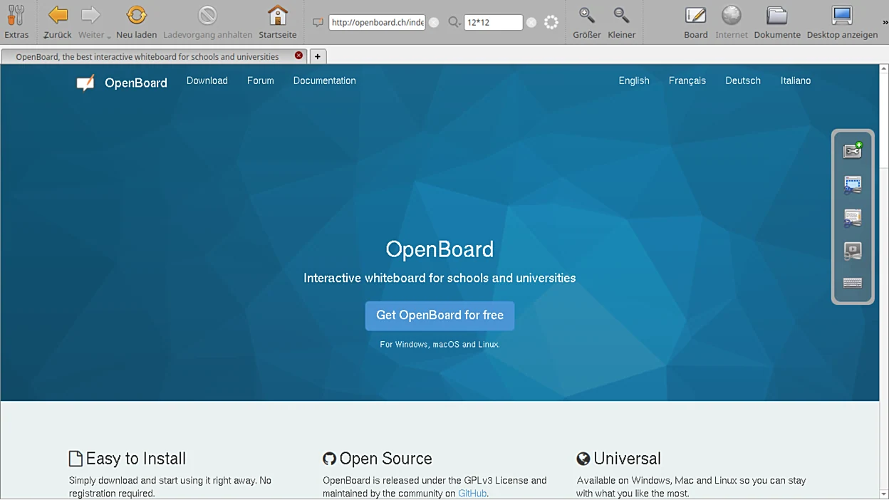Image resolution: width=889 pixels, height=500 pixels.
Task: Click the search field containing 12*12
Action: click(x=493, y=23)
